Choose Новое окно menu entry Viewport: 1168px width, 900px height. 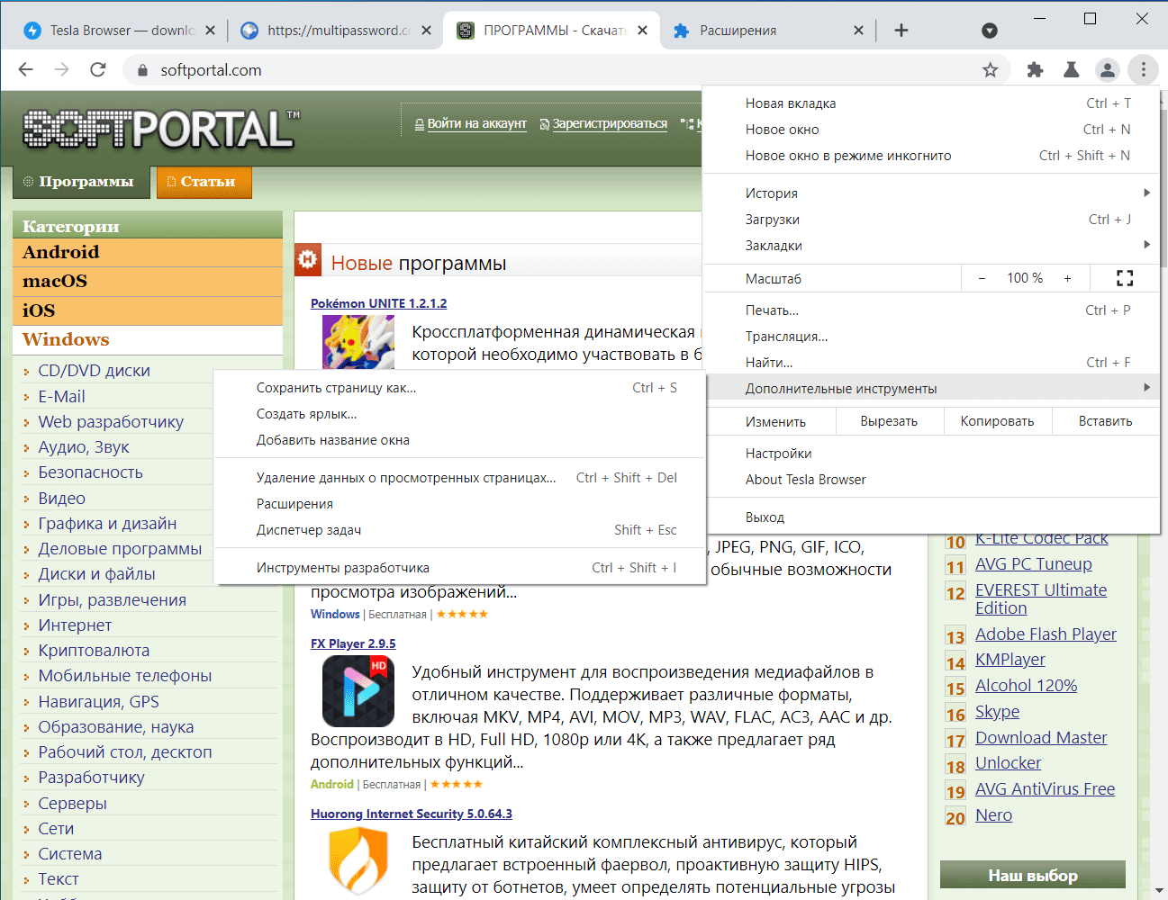[931, 129]
